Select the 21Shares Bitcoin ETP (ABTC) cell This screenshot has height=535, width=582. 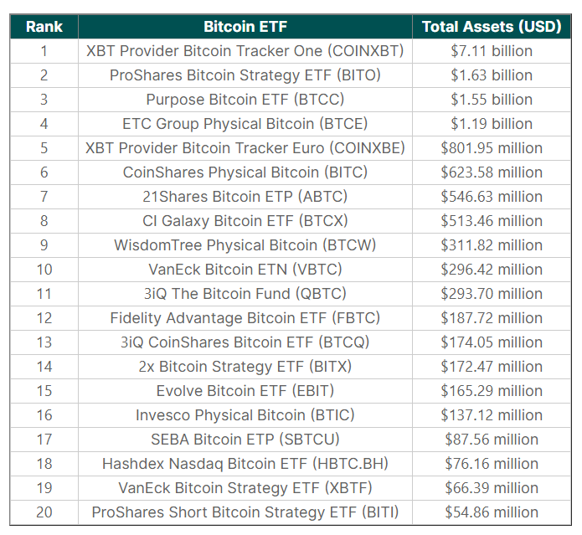(245, 197)
